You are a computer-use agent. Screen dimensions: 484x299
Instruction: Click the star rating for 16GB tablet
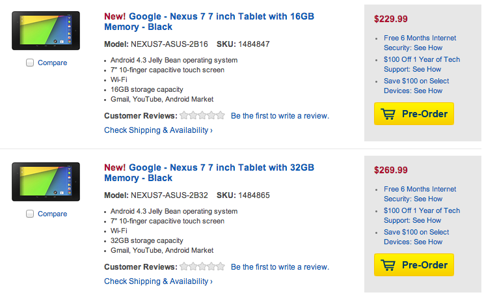[x=202, y=116]
